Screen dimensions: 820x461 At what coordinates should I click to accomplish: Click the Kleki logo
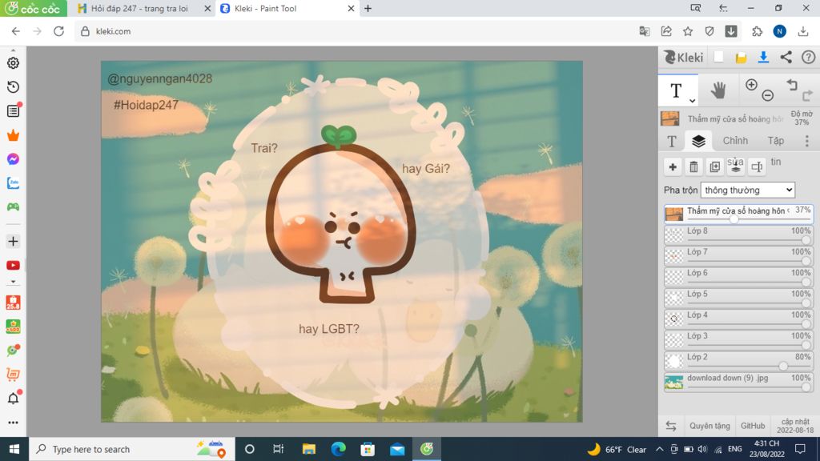684,57
